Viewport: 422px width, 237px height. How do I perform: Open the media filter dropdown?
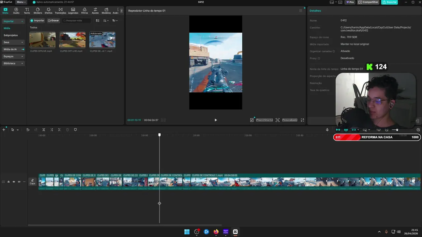pos(115,20)
